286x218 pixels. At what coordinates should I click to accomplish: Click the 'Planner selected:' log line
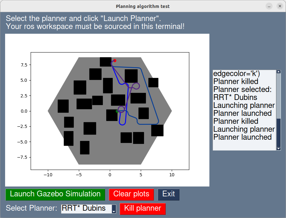point(242,89)
